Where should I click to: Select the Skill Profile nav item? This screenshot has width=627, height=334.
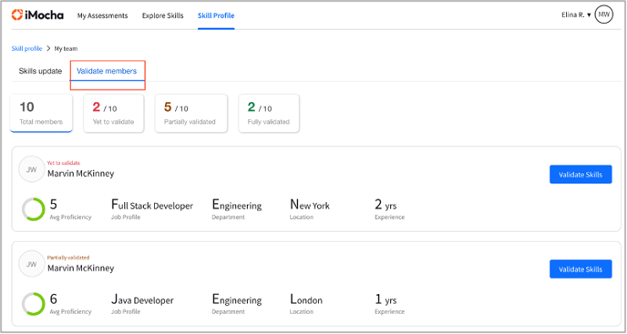coord(216,15)
